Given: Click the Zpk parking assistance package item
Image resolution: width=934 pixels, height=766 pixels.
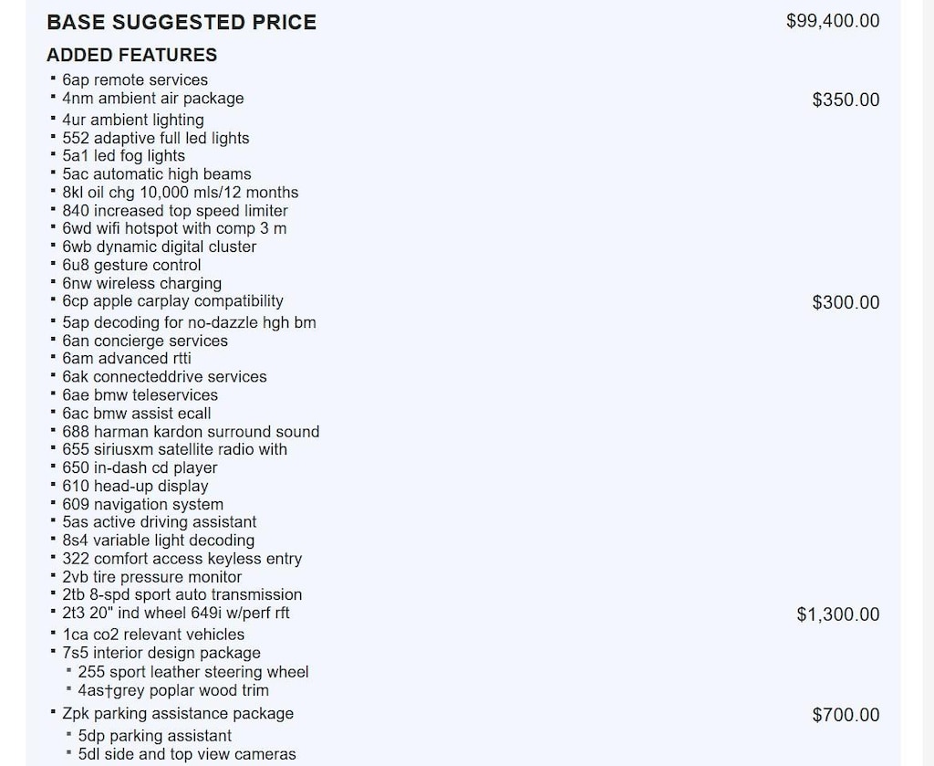Looking at the screenshot, I should (x=178, y=714).
